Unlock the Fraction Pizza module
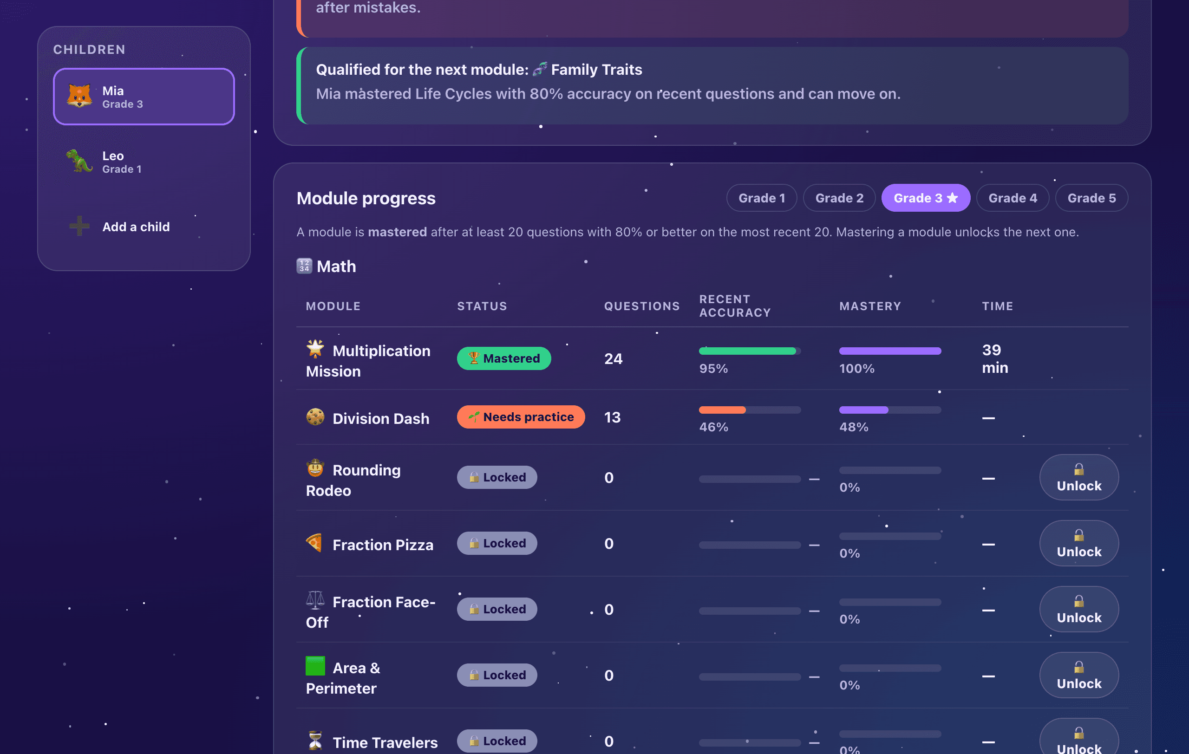The height and width of the screenshot is (754, 1189). [1079, 543]
